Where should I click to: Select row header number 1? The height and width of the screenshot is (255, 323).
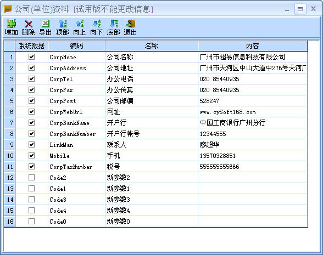pos(9,57)
